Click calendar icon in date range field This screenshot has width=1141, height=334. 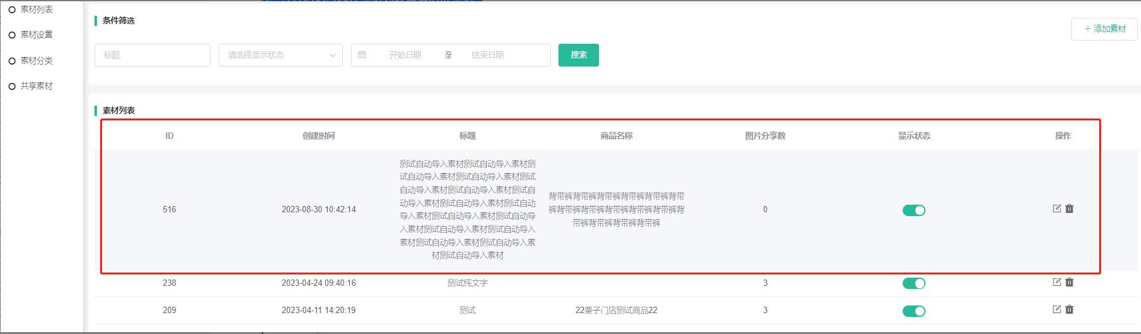point(362,55)
